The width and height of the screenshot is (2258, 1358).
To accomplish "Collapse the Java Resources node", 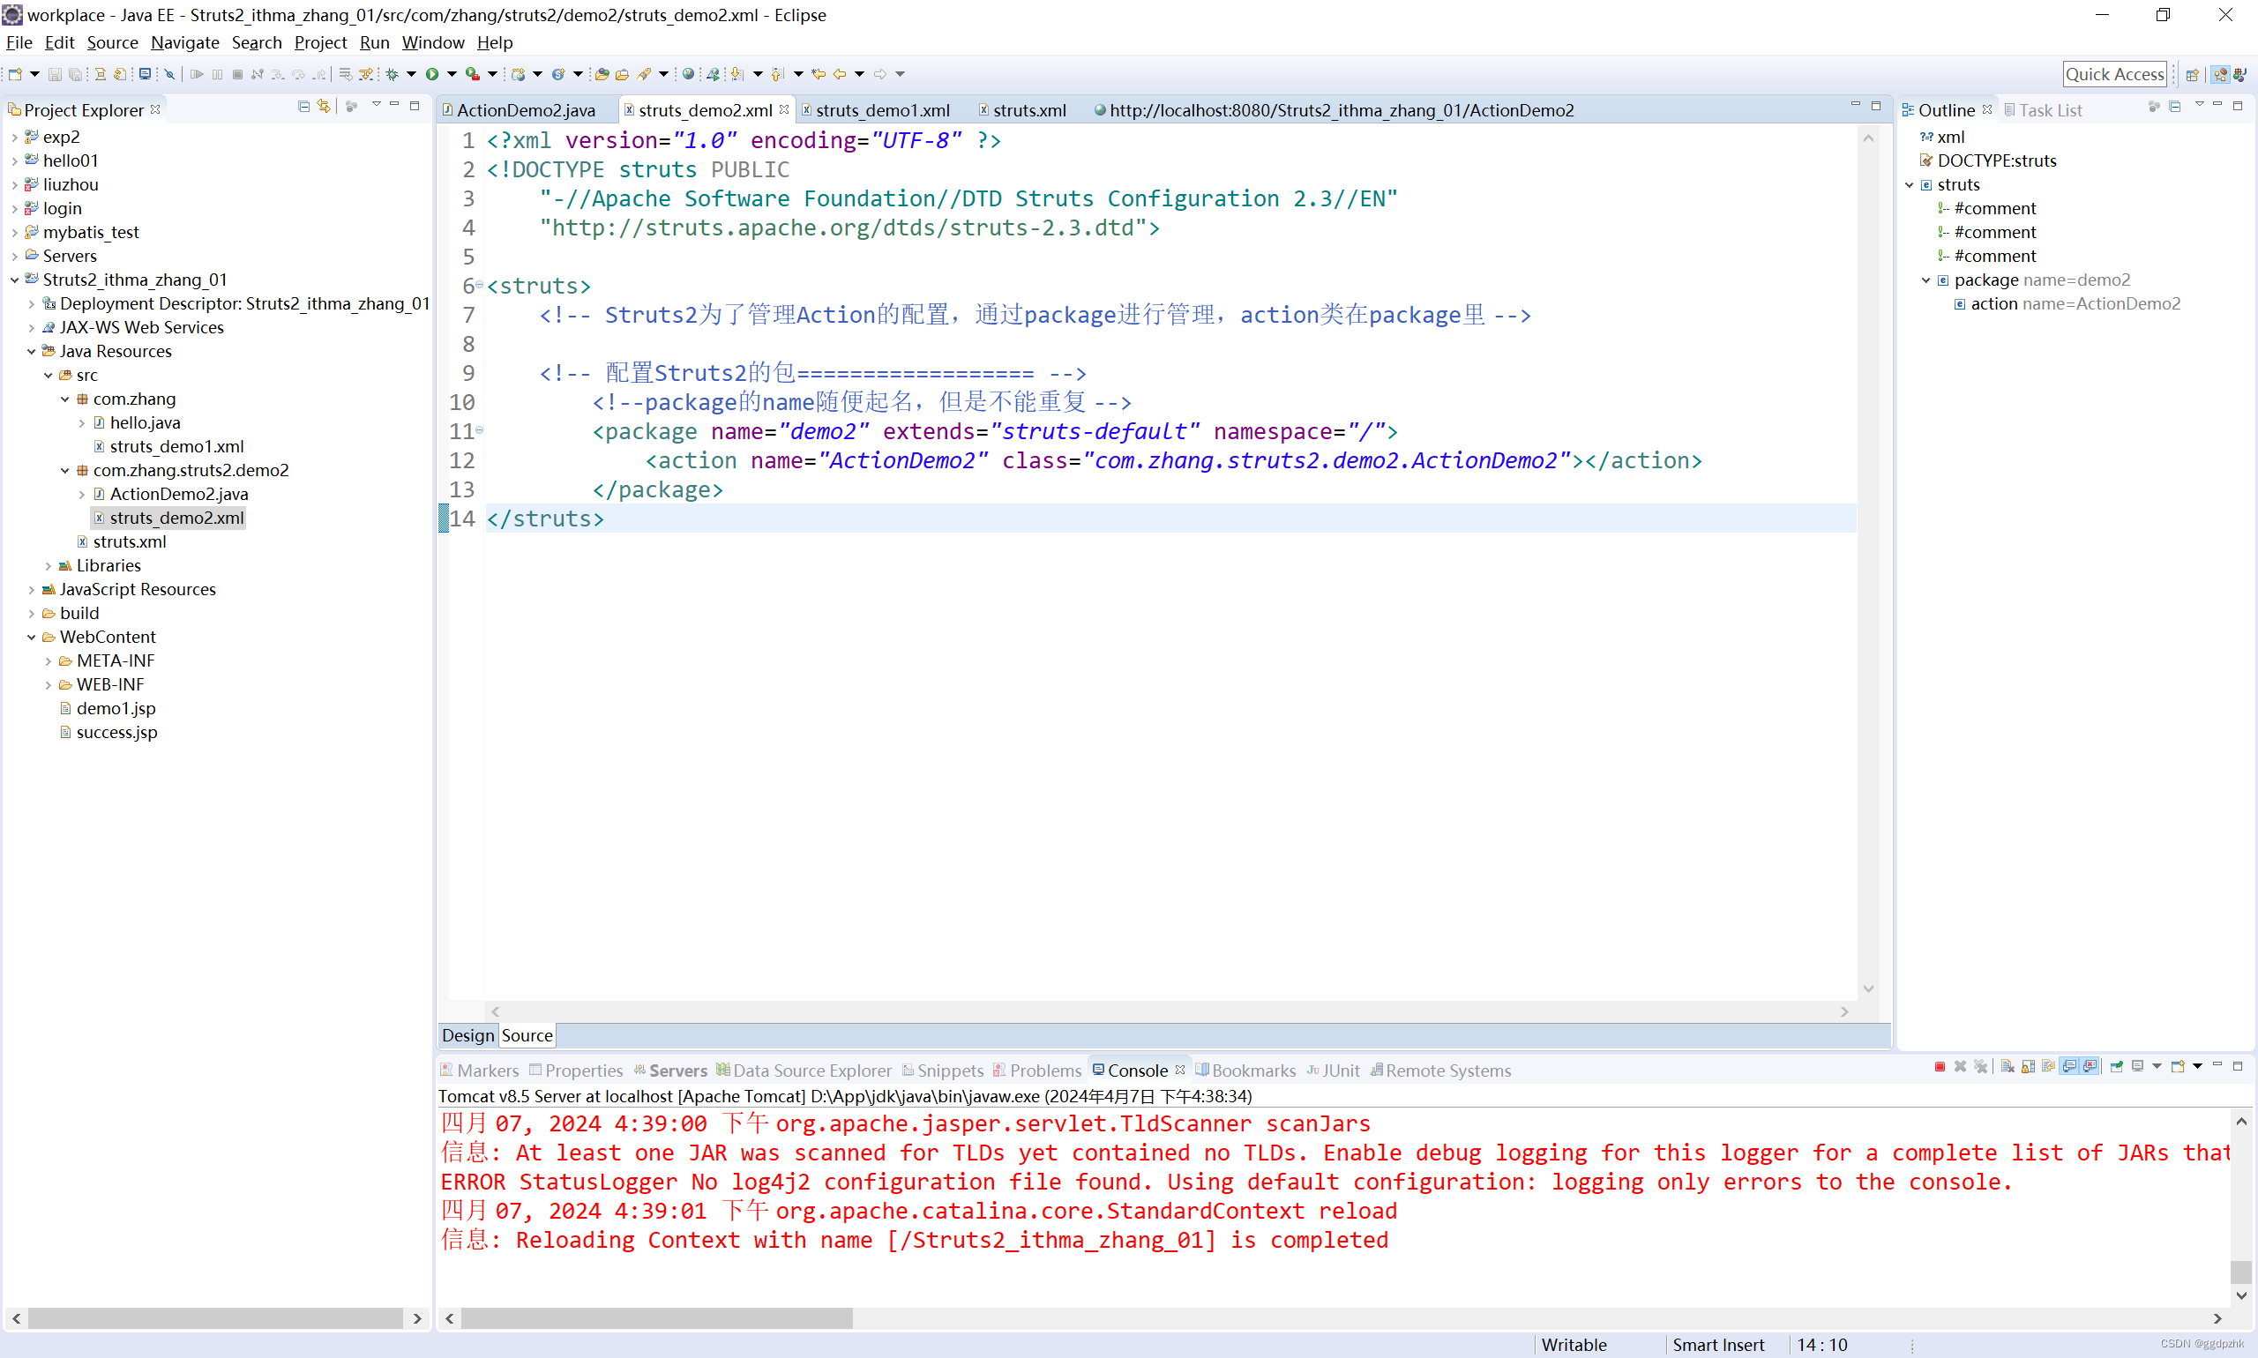I will [31, 351].
